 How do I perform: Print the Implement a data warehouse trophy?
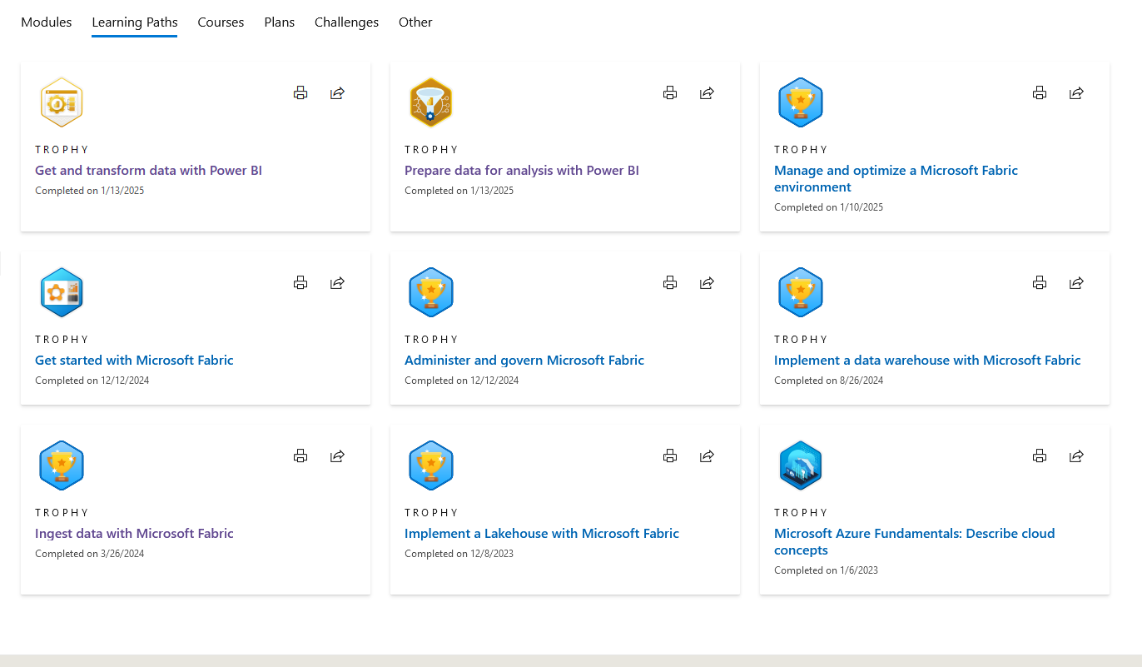(1040, 283)
